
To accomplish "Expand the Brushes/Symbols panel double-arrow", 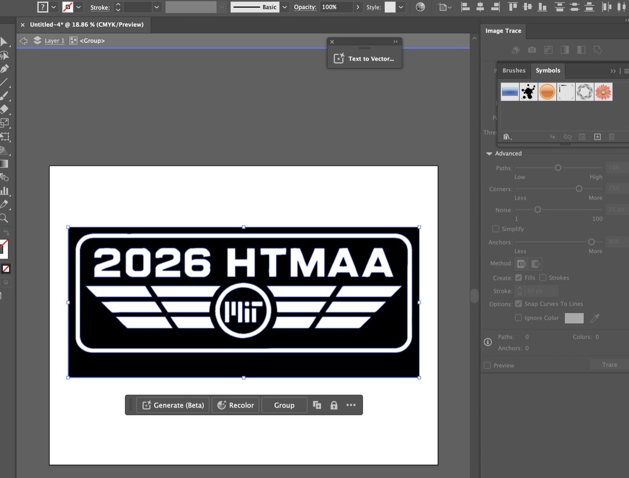I will (613, 71).
